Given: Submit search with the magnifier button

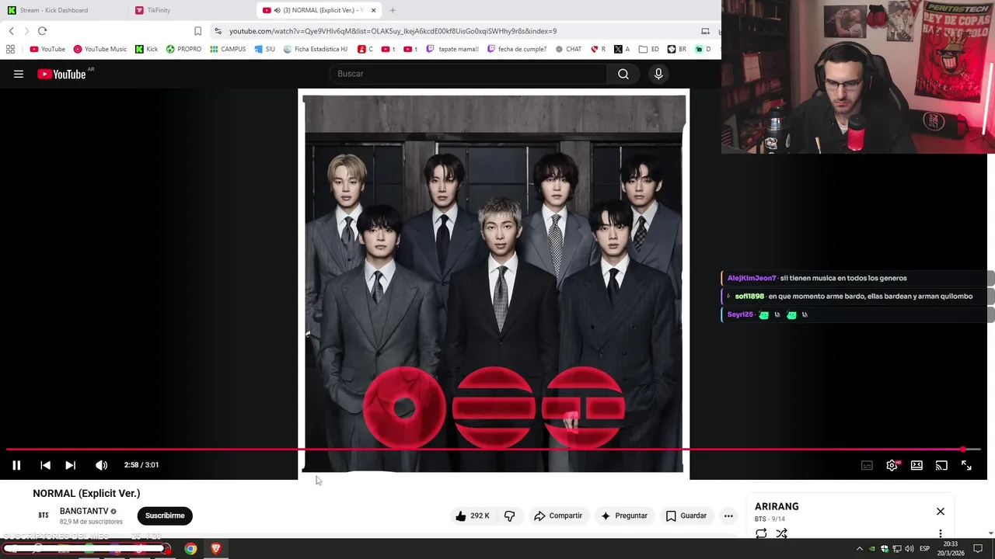Looking at the screenshot, I should pyautogui.click(x=623, y=74).
